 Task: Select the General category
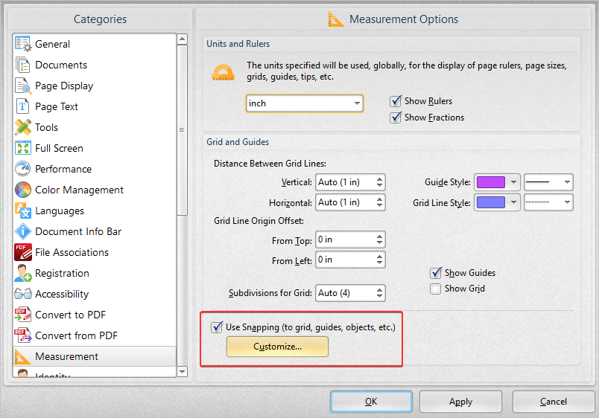pos(95,44)
